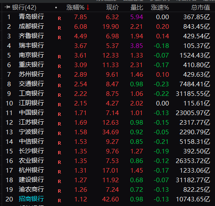Select the 渝农商行 stock name

[31, 189]
